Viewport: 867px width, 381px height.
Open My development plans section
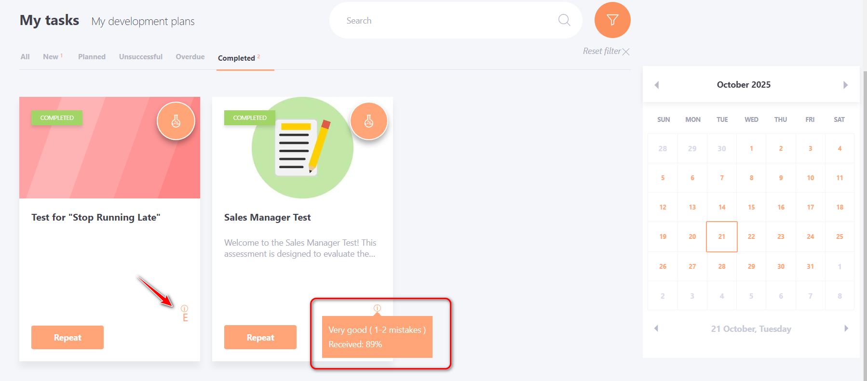(143, 22)
